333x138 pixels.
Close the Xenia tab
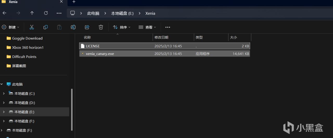pyautogui.click(x=61, y=2)
